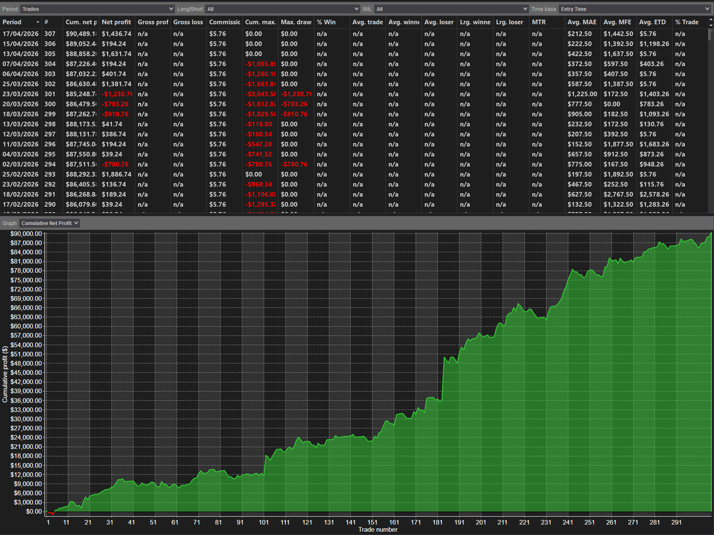This screenshot has width=714, height=535.
Task: Select the row dated 25/02/2026
Action: 354,175
